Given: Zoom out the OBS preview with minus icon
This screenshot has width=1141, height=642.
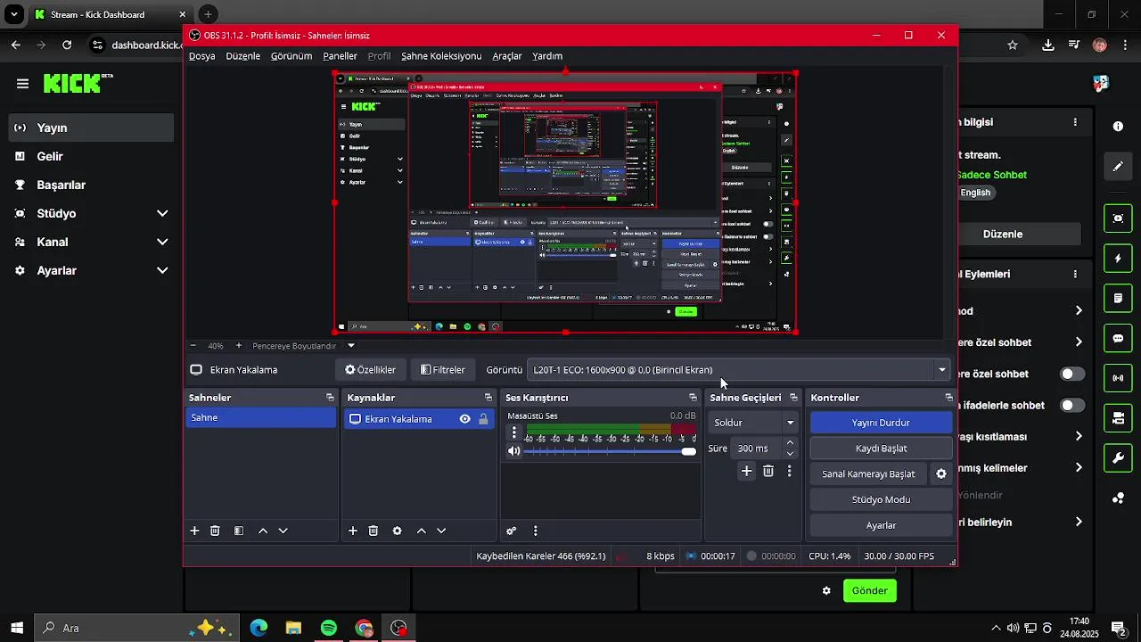Looking at the screenshot, I should click(193, 346).
